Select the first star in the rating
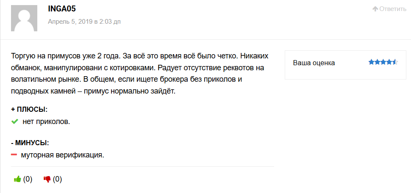 coord(371,62)
